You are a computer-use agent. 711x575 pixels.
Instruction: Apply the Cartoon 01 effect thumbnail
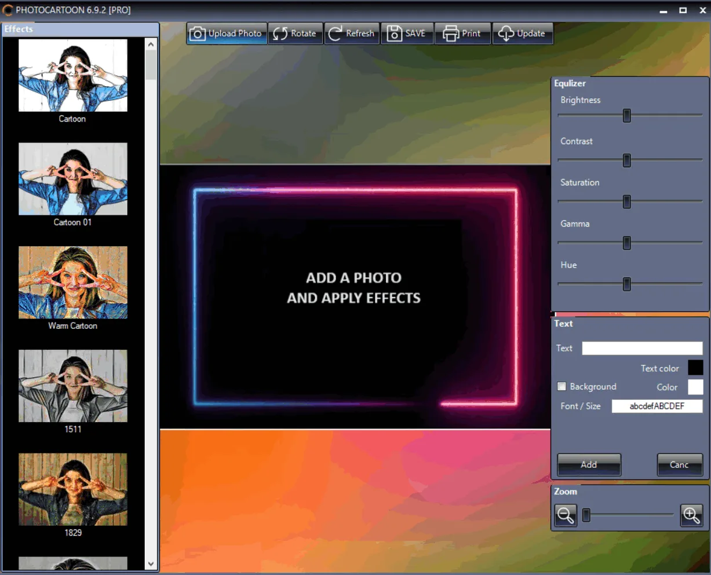click(x=73, y=179)
